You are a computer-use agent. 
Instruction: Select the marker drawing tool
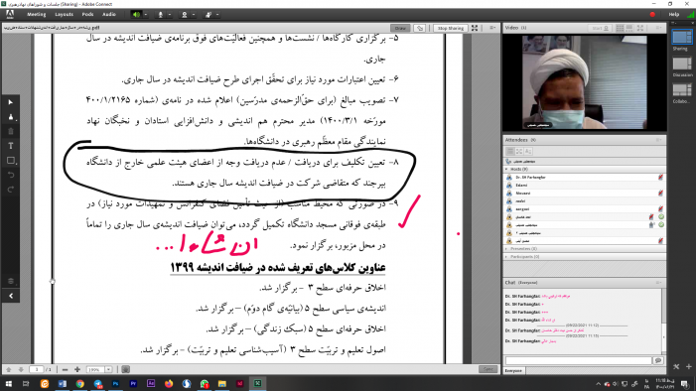click(x=11, y=117)
